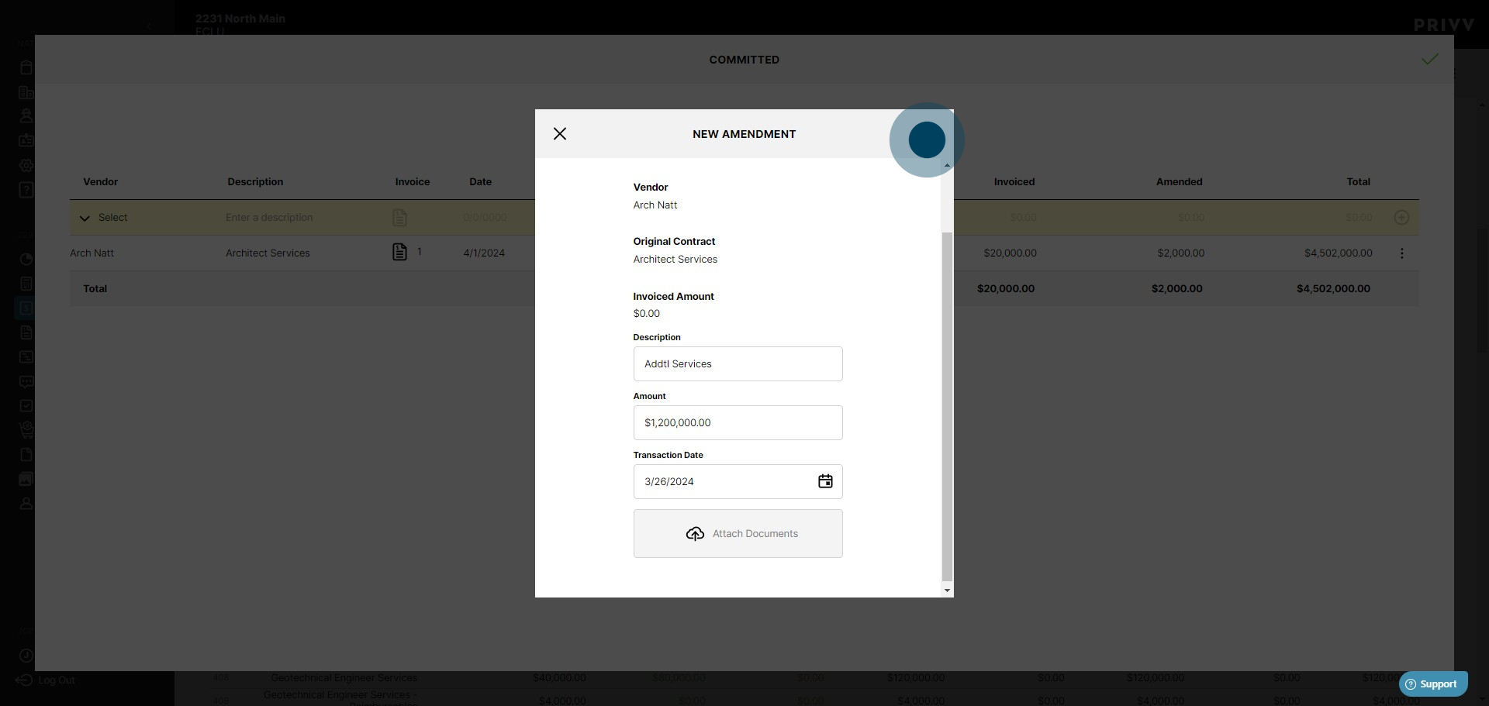The height and width of the screenshot is (706, 1489).
Task: Click the $0.00 Invoiced Amount in dialog
Action: pyautogui.click(x=646, y=314)
